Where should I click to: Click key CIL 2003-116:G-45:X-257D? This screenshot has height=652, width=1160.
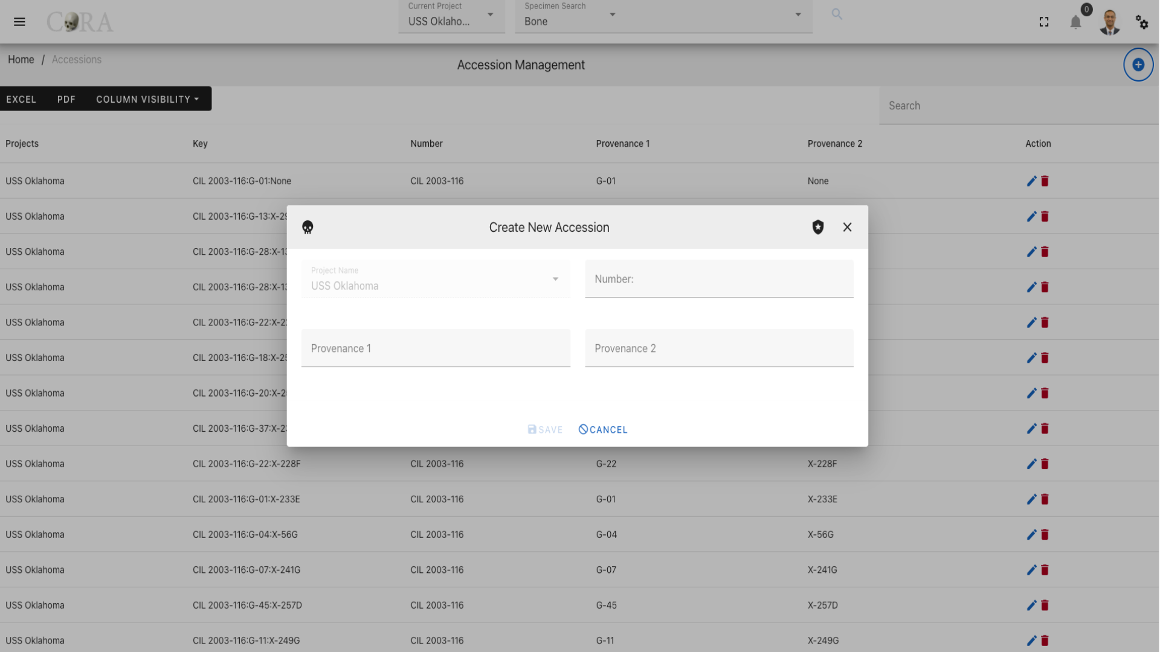[247, 605]
